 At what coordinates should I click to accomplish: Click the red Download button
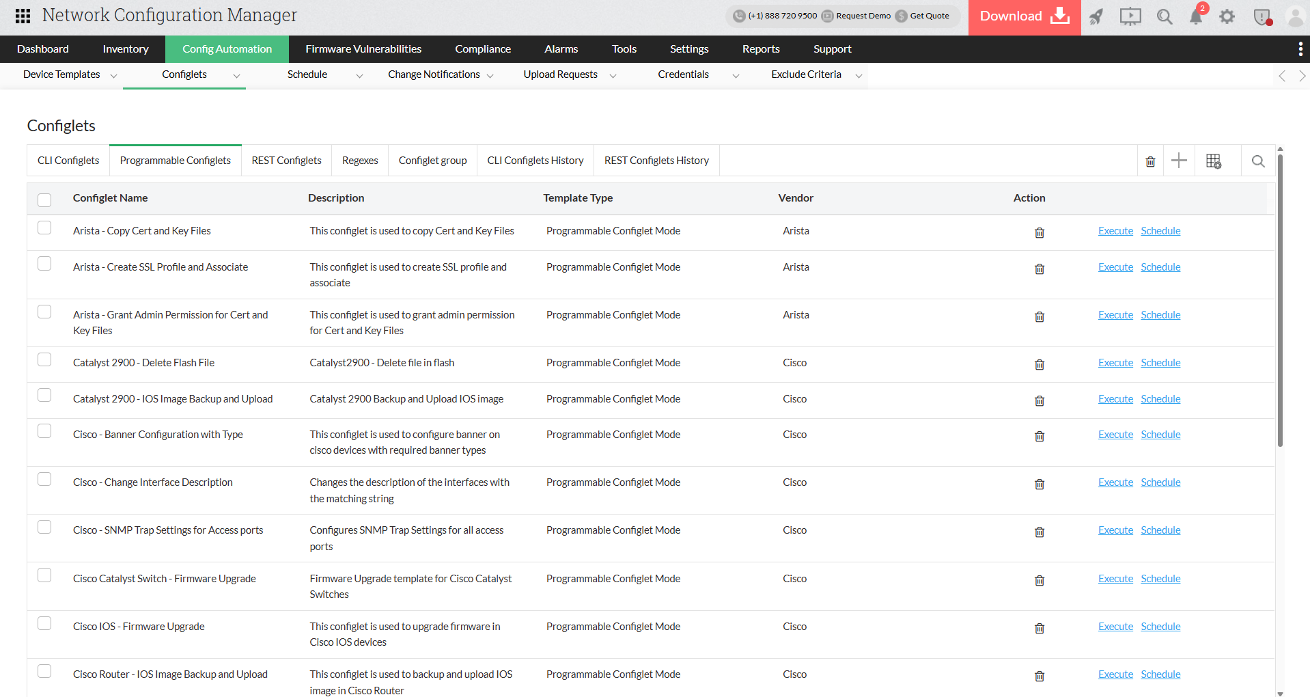coord(1023,16)
